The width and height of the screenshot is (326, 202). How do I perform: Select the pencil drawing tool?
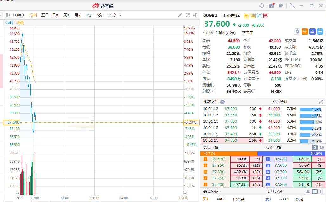[180, 15]
